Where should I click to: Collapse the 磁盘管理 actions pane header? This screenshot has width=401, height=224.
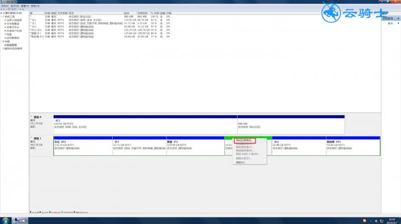[x=398, y=19]
